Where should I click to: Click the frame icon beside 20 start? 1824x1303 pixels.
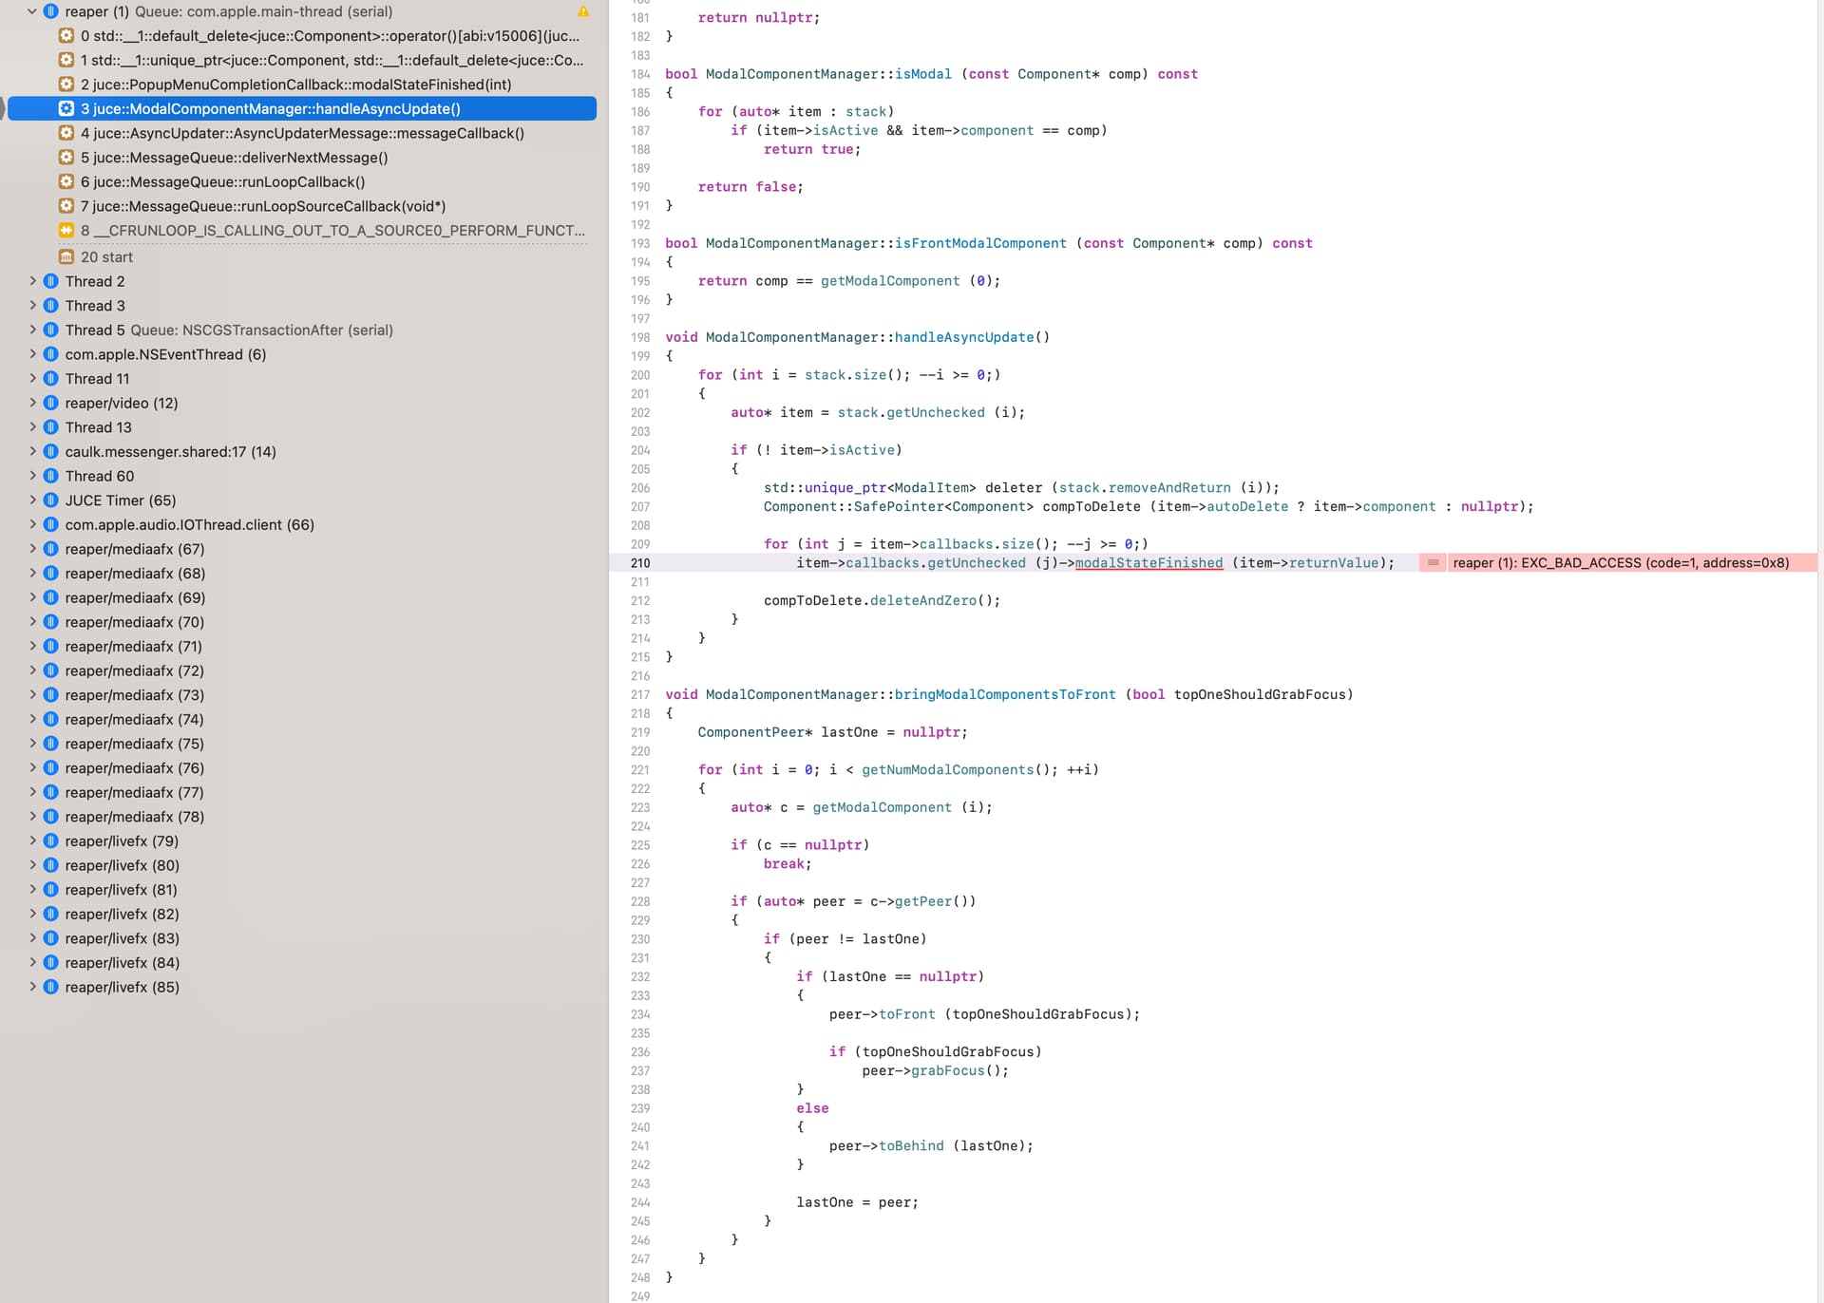pos(66,257)
